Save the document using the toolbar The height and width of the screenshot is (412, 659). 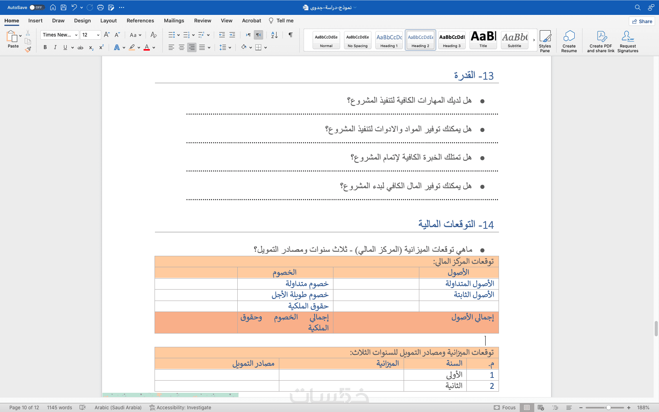click(x=64, y=7)
